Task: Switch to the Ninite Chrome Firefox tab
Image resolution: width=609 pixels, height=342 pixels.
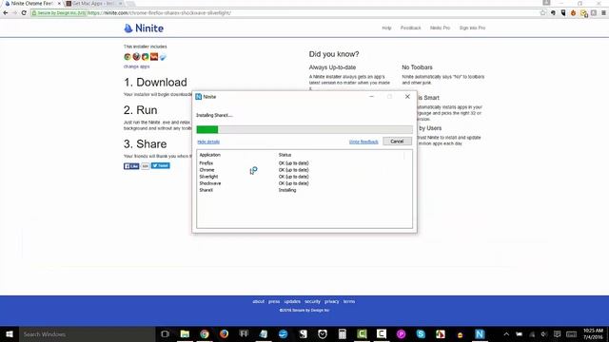Action: [31, 4]
